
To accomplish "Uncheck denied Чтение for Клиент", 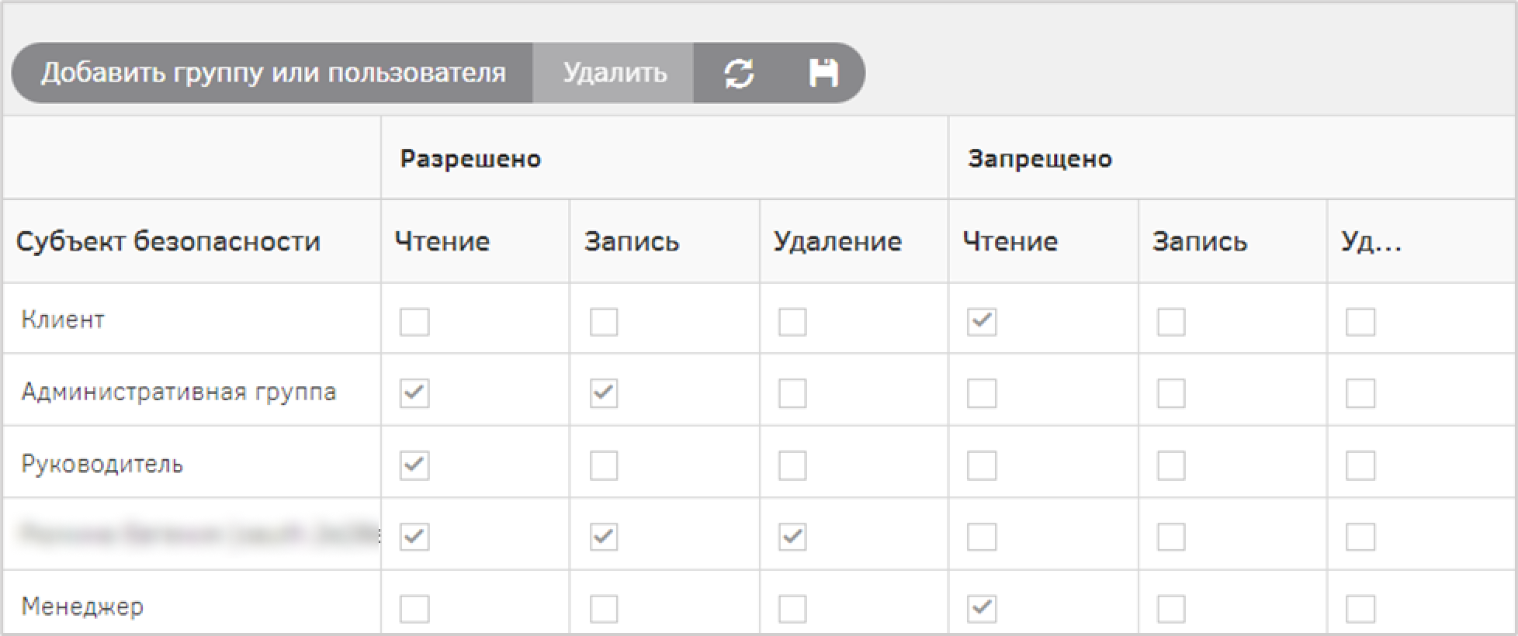I will 982,322.
